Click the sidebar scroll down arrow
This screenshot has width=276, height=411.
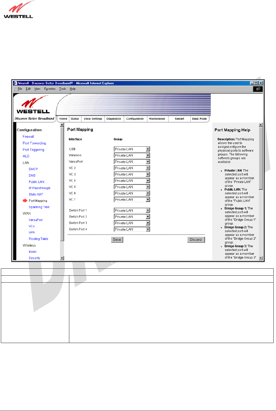pos(62,258)
